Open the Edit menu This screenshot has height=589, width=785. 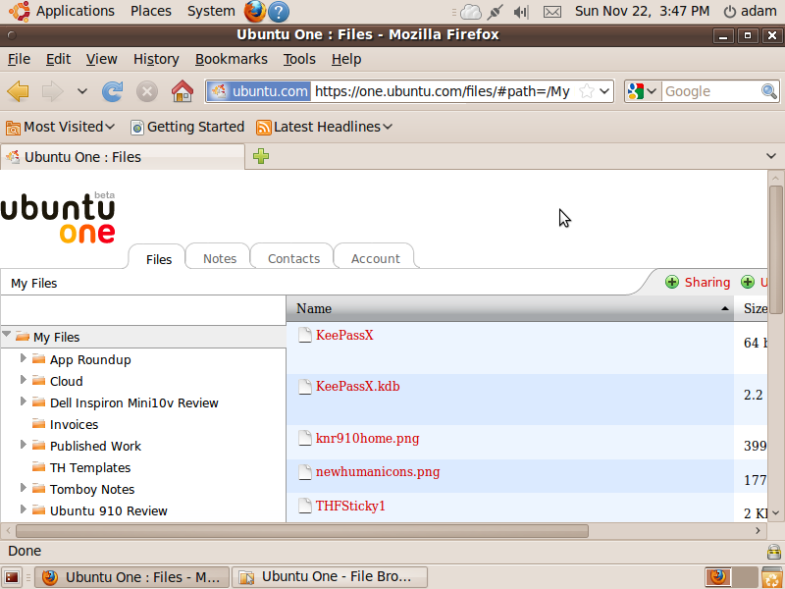click(x=58, y=59)
